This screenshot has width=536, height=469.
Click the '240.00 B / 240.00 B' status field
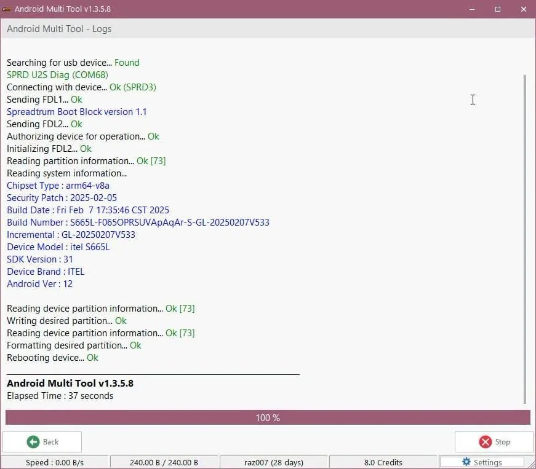point(164,462)
